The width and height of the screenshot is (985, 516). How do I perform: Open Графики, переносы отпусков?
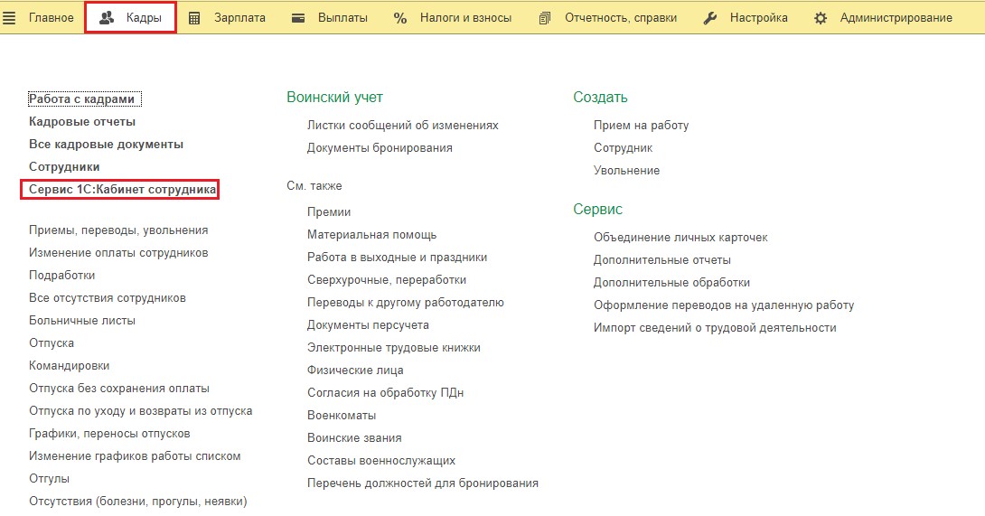click(109, 435)
